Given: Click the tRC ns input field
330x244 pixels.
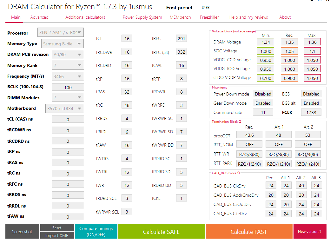Looking at the screenshot, I should (x=68, y=174).
